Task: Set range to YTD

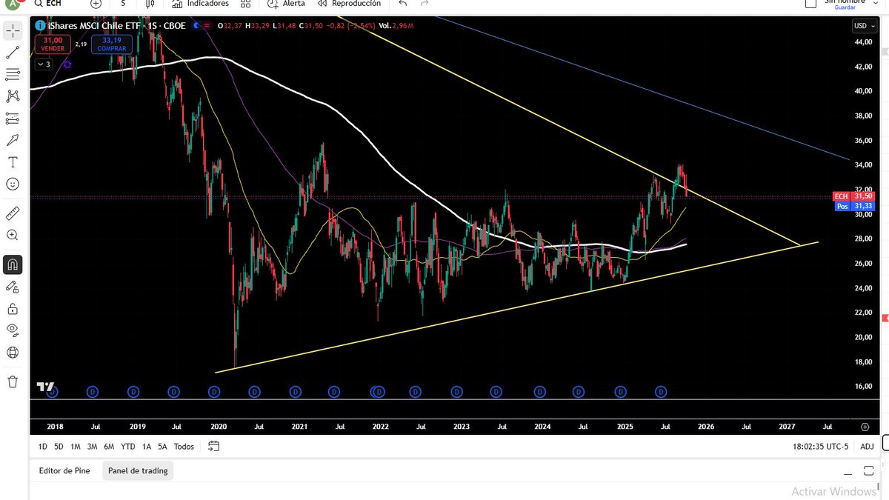Action: pos(127,447)
